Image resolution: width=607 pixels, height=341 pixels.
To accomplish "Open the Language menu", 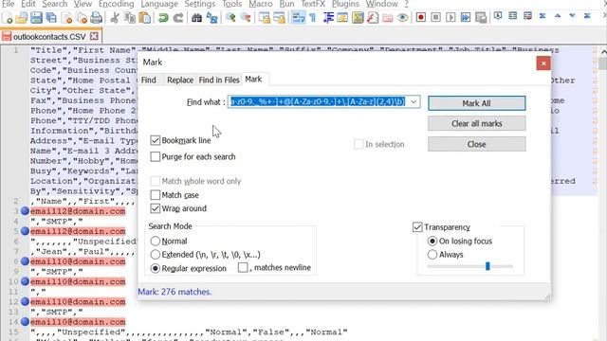I will click(x=159, y=4).
